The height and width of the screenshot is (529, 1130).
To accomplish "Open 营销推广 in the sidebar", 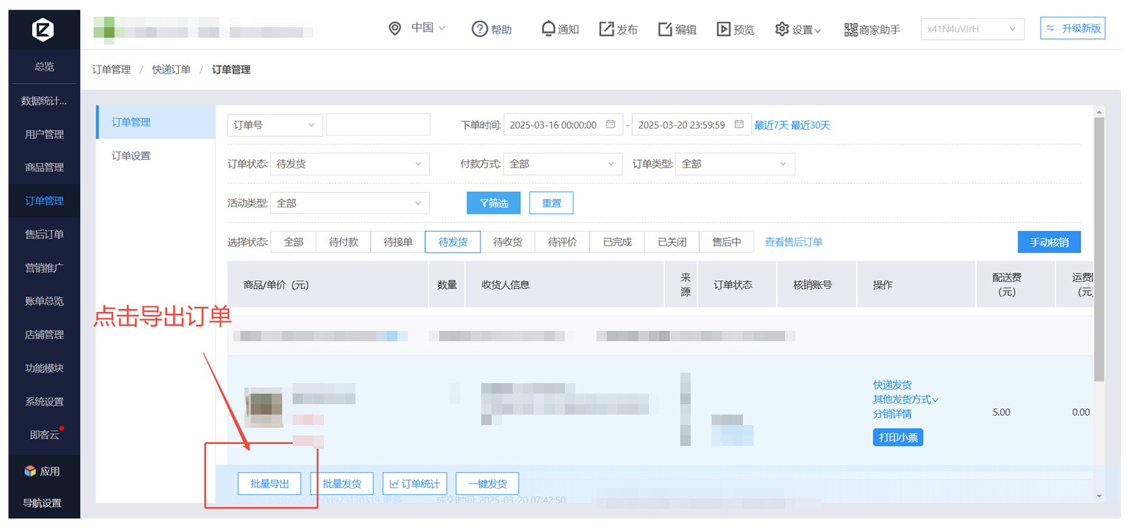I will click(45, 268).
